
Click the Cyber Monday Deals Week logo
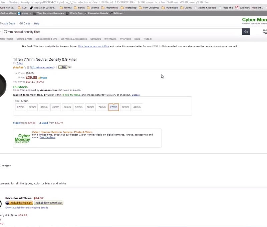[x=22, y=138]
